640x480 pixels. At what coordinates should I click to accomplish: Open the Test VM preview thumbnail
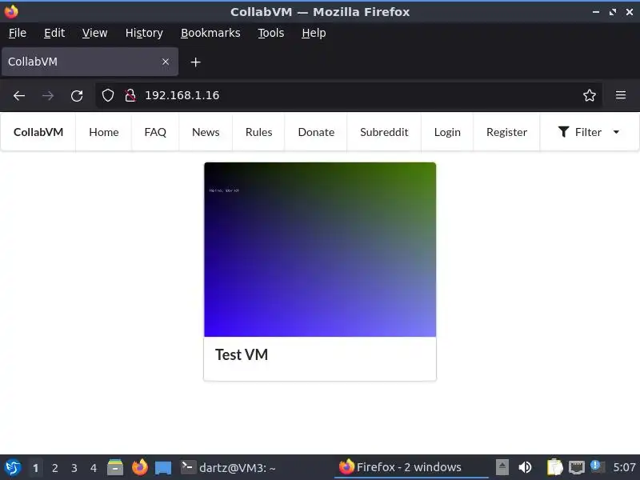(x=320, y=250)
